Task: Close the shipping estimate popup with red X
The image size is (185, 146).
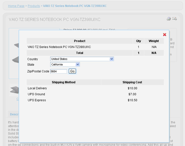Action: point(165,34)
